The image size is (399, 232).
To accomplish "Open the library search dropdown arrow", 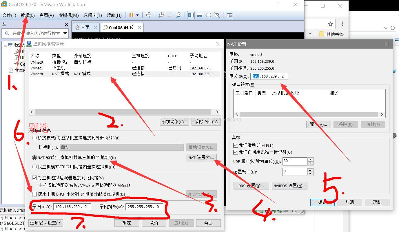I will coord(65,33).
